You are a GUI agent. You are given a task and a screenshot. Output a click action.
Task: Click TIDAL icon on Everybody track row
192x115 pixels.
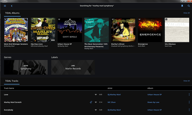[96, 110]
